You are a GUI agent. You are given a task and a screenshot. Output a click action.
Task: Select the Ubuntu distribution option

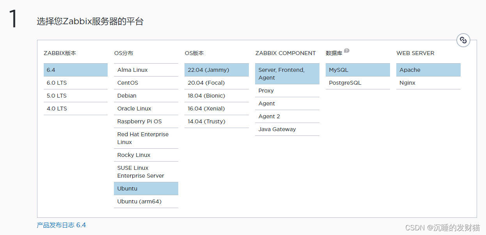(146, 189)
